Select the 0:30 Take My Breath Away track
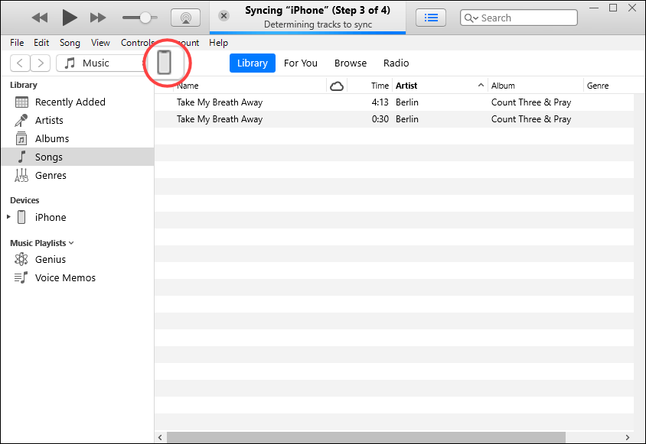 (x=220, y=119)
